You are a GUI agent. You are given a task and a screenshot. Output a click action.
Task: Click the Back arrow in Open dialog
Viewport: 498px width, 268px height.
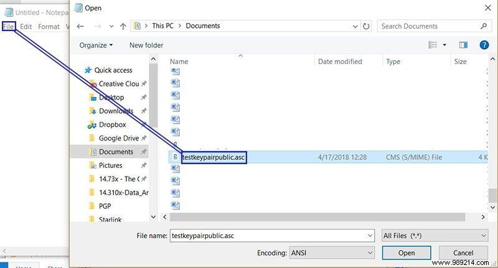click(80, 26)
